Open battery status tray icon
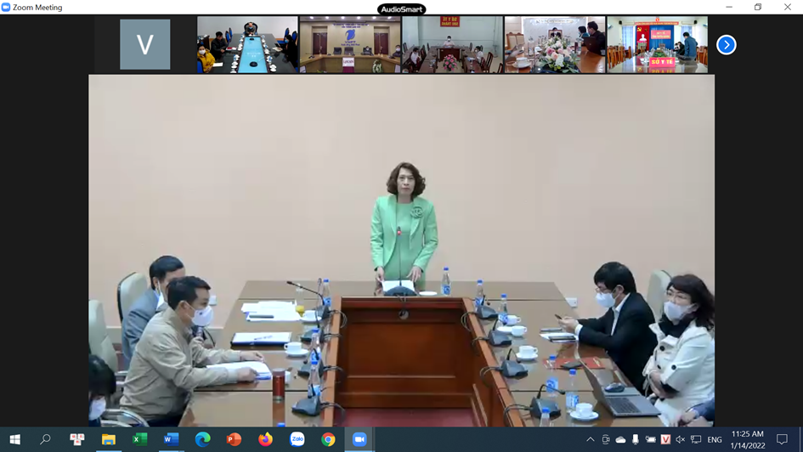Viewport: 803px width, 452px height. click(650, 439)
